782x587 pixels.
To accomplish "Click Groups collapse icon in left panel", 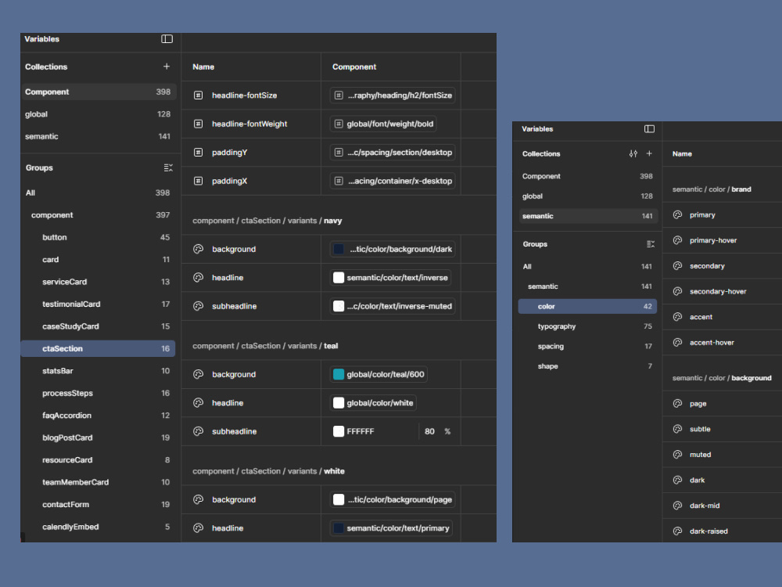I will point(168,167).
